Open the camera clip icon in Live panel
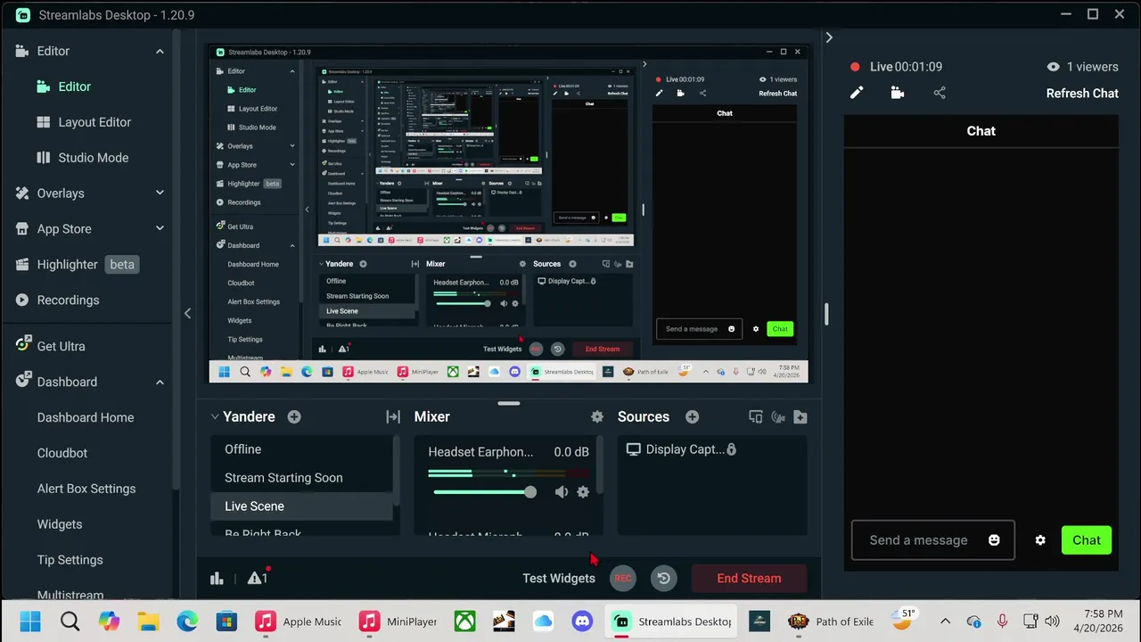Image resolution: width=1141 pixels, height=642 pixels. [898, 93]
